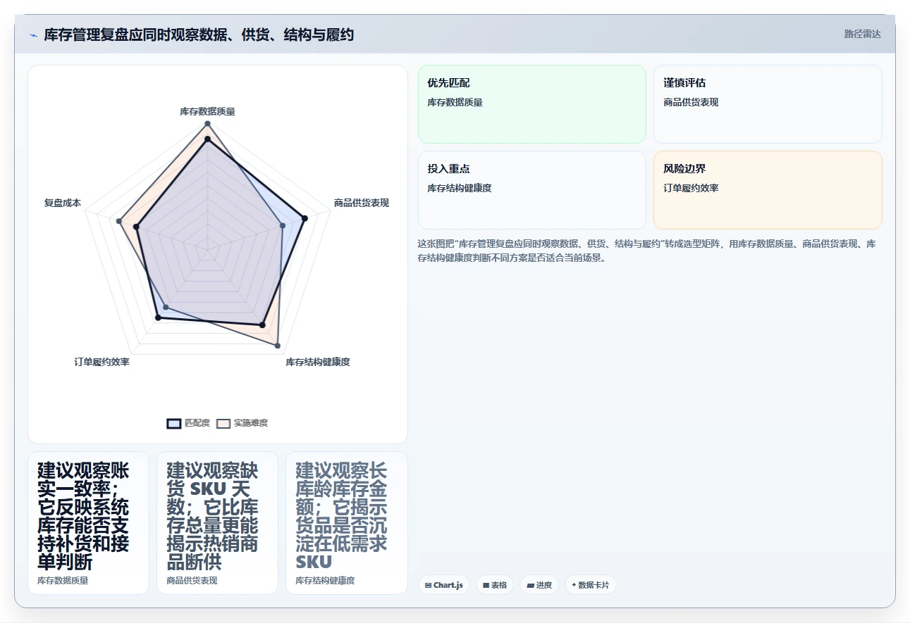Open the 风险边界 card
Screen dimensions: 910x623
[x=768, y=190]
